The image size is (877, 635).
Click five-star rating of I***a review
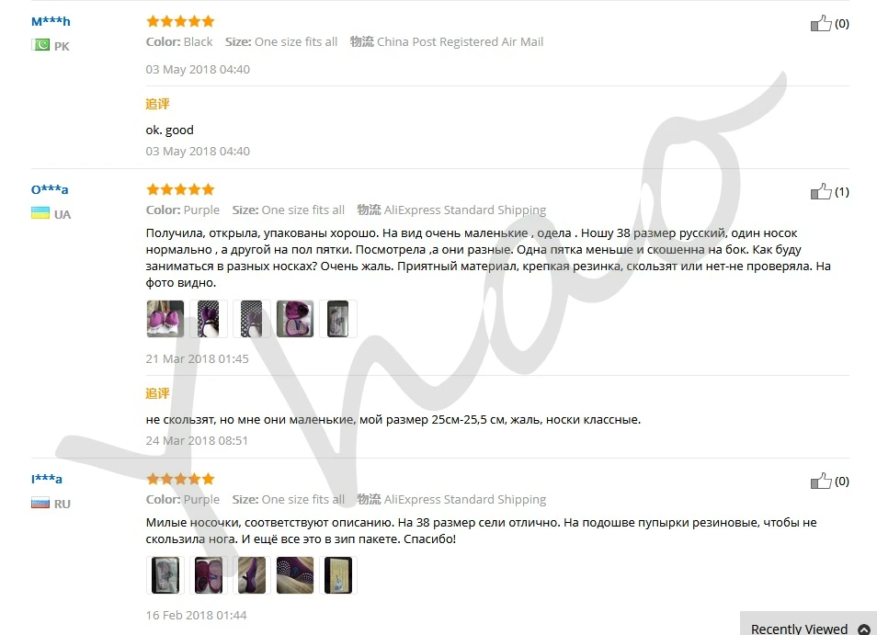180,479
